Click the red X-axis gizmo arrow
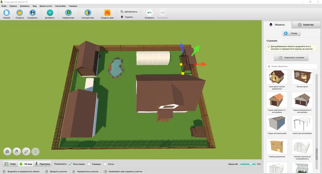Image resolution: width=322 pixels, height=174 pixels. pyautogui.click(x=200, y=64)
